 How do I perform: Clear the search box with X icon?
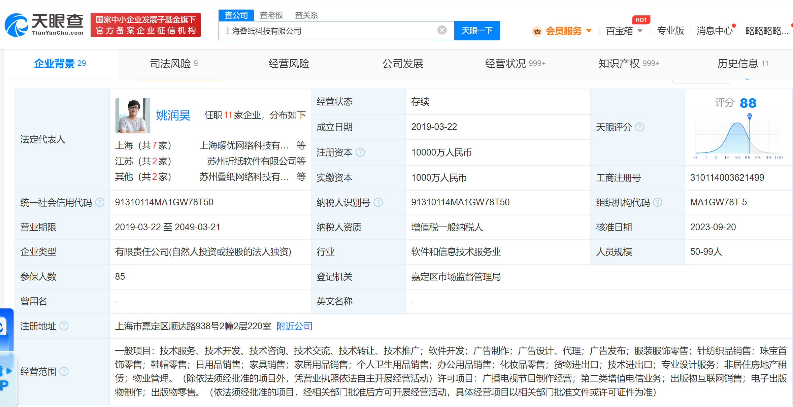coord(442,30)
